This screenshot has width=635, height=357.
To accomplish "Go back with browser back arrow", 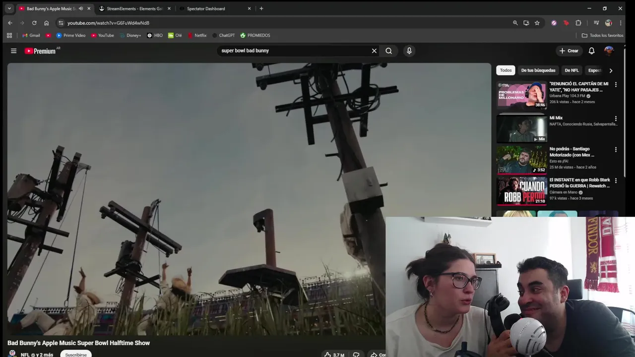I will (x=10, y=23).
